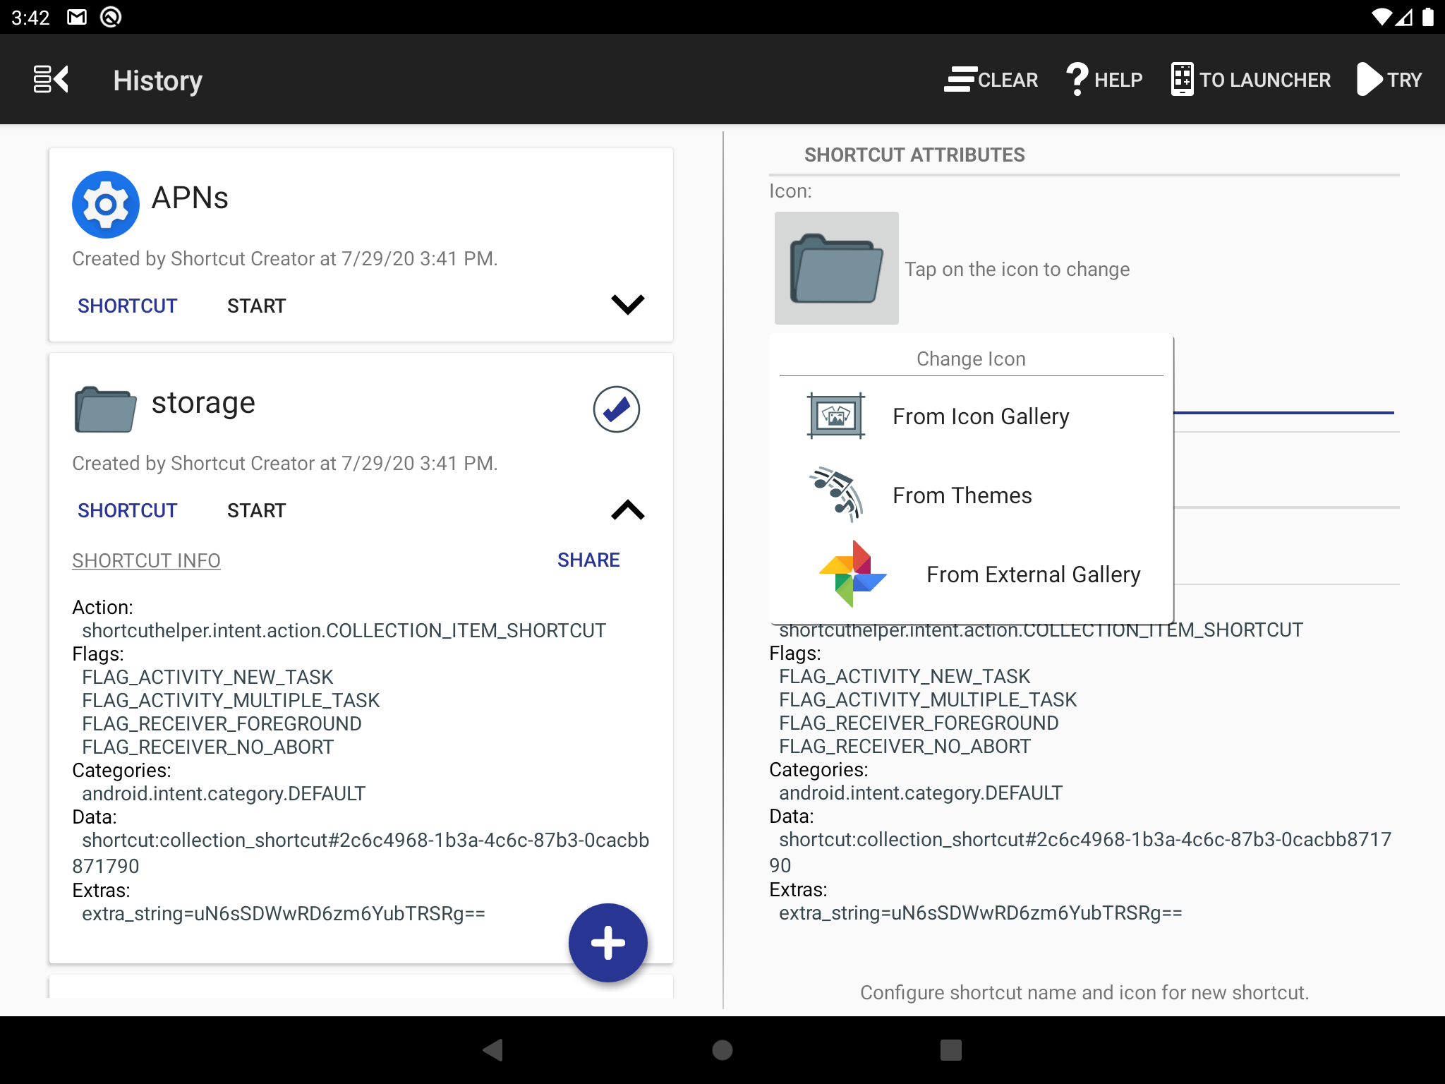1445x1084 pixels.
Task: Tap the Change Icon popup title
Action: click(x=971, y=359)
